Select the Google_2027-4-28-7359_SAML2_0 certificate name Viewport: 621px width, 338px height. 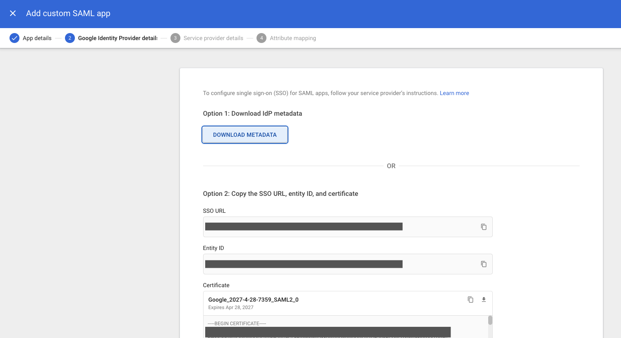tap(253, 300)
